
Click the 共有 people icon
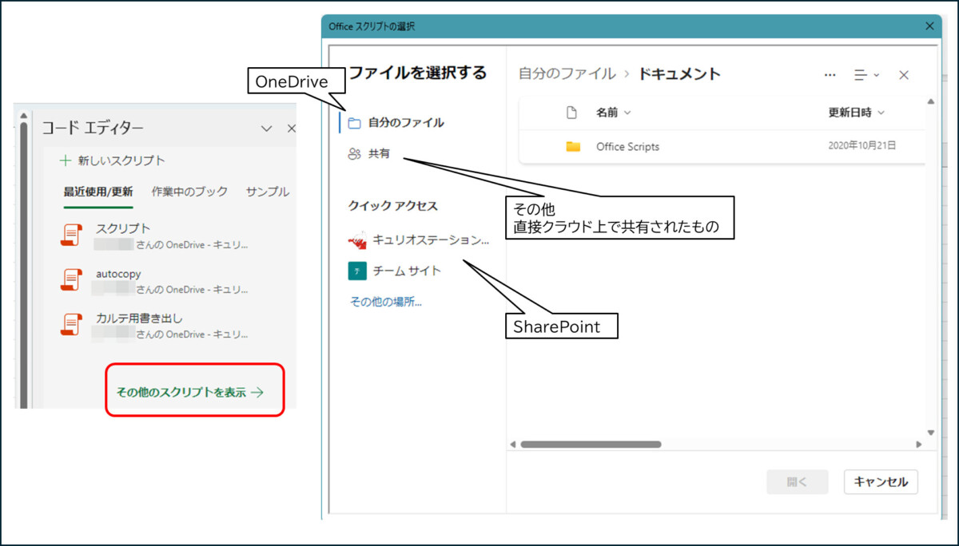pos(355,154)
